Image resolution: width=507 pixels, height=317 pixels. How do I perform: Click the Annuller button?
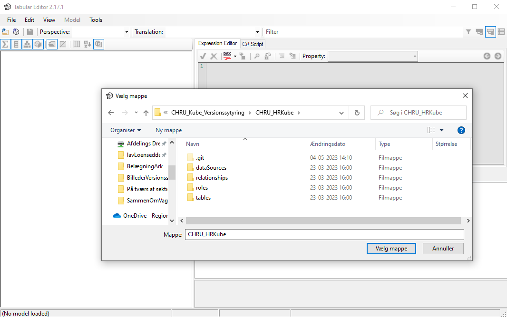pos(443,249)
